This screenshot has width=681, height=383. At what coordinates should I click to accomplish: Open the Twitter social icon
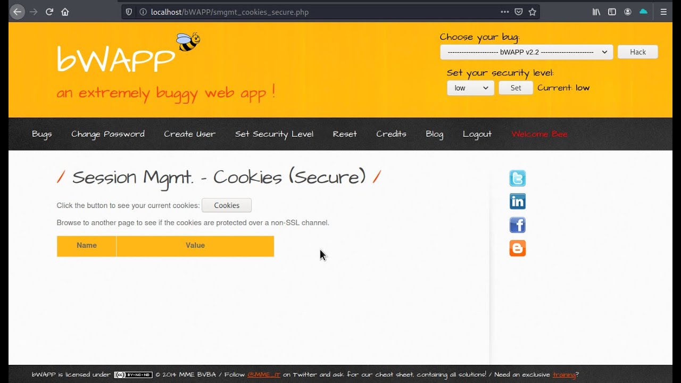(x=518, y=178)
